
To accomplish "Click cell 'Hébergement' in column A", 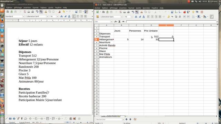I will click(x=106, y=40).
